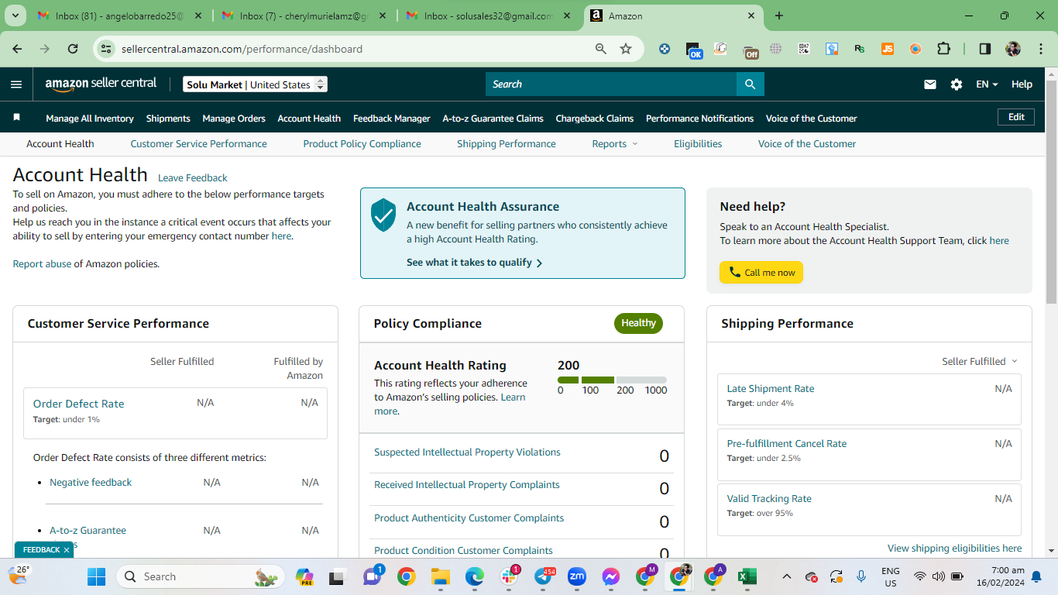
Task: Open the Seller Central hamburger menu
Action: click(16, 84)
